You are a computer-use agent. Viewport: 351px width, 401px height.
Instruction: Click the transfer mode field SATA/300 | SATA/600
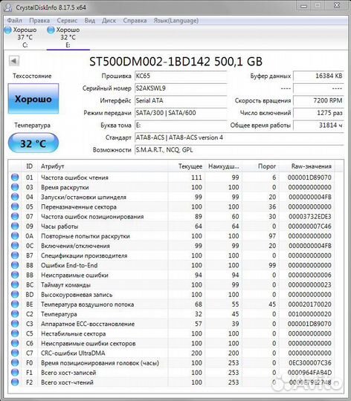click(x=181, y=113)
